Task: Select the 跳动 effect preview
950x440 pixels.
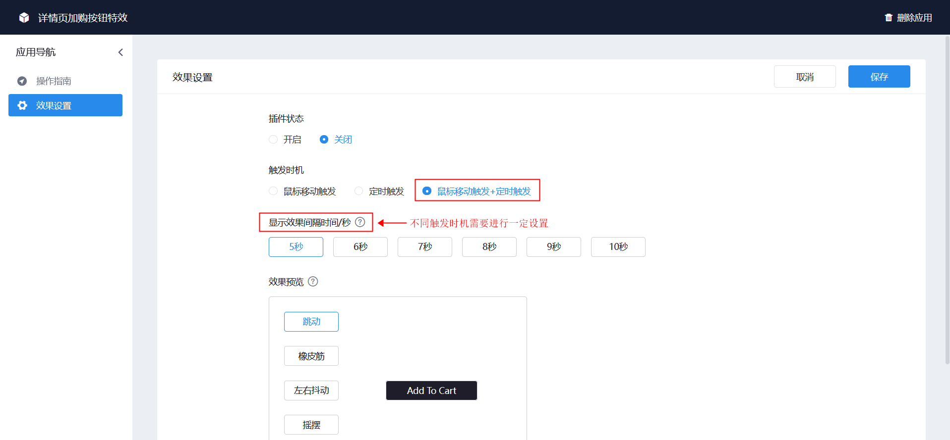Action: click(311, 322)
